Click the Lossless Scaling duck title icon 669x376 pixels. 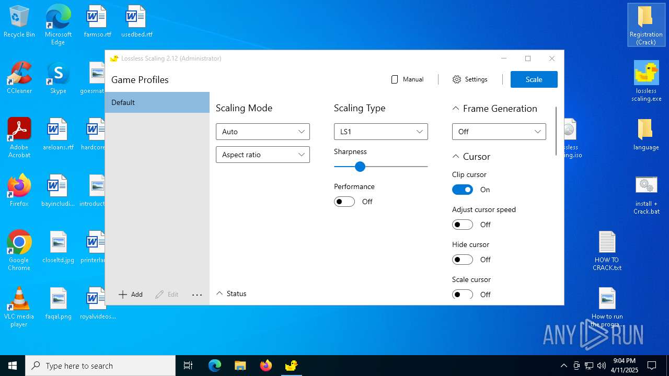tap(114, 58)
